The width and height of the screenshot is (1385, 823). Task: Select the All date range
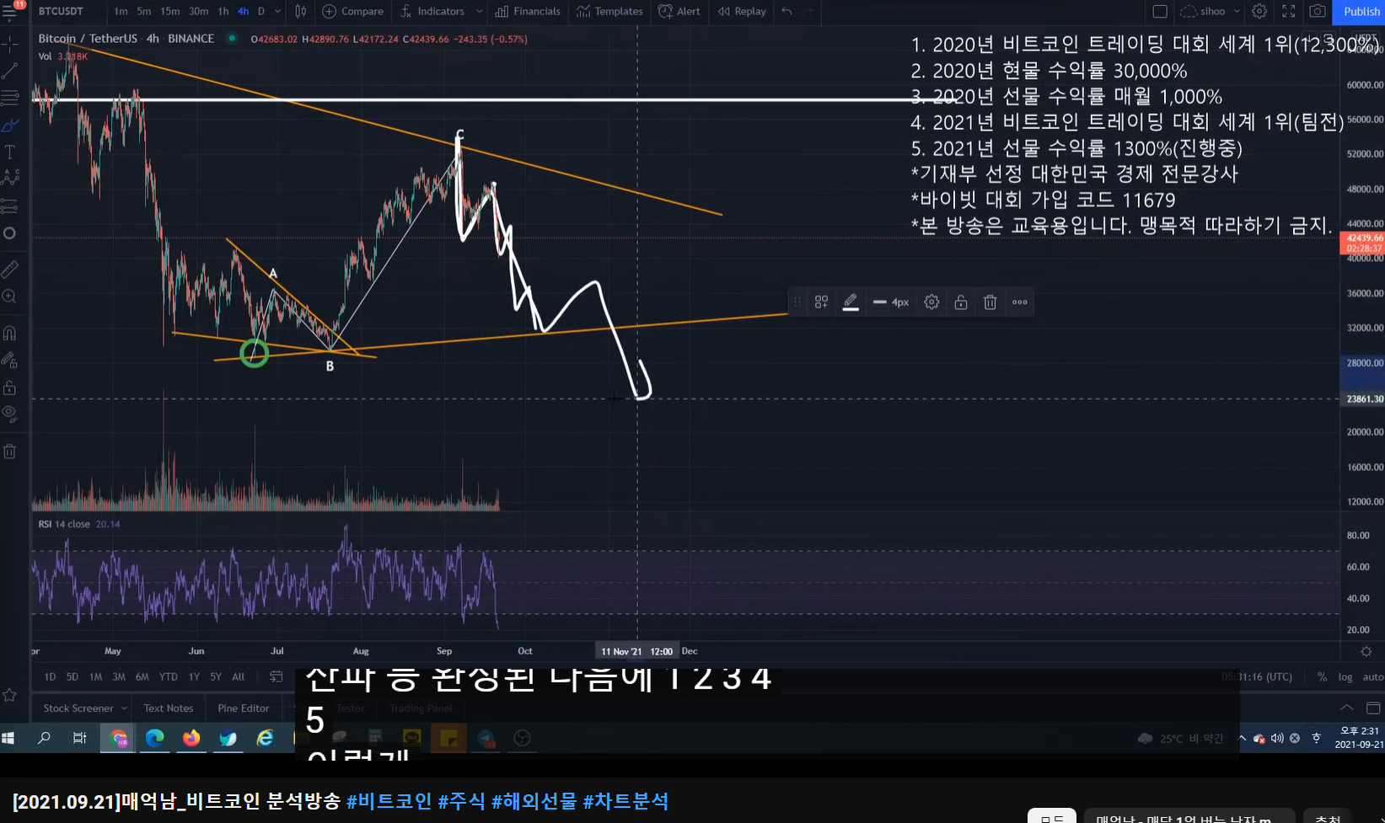point(239,676)
